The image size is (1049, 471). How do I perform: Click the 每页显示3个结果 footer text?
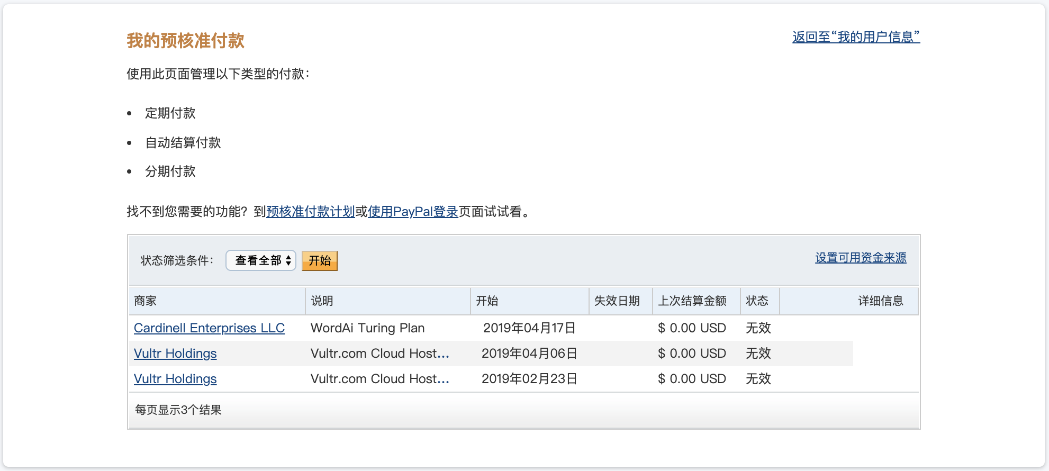tap(178, 410)
